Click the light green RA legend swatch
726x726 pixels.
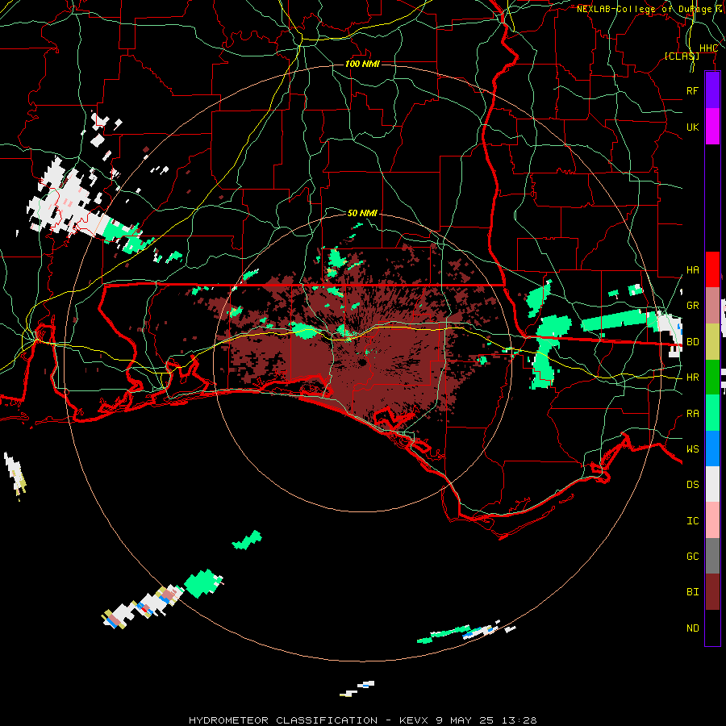pyautogui.click(x=712, y=413)
